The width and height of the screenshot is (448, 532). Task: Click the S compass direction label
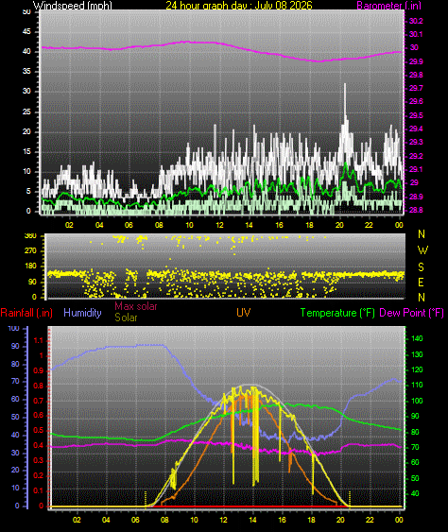[422, 267]
